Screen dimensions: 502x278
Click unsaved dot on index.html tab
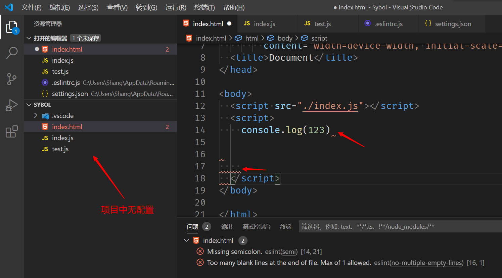[x=229, y=23]
